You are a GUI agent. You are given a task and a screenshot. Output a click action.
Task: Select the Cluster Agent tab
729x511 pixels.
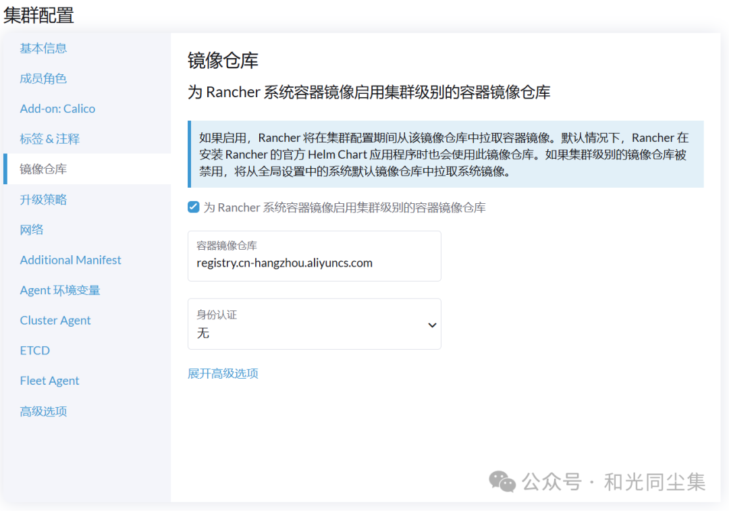click(55, 321)
